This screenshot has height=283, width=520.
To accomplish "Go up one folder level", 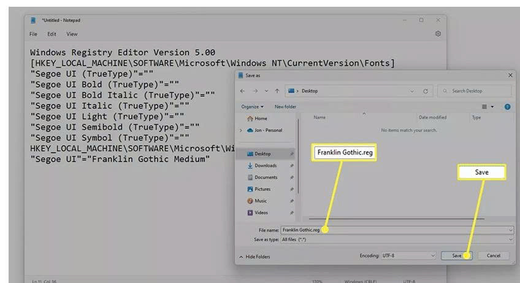I will click(277, 91).
